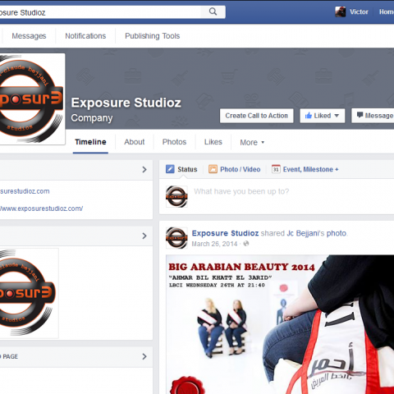Image resolution: width=394 pixels, height=394 pixels.
Task: Click Create Call to Action button
Action: tap(257, 116)
